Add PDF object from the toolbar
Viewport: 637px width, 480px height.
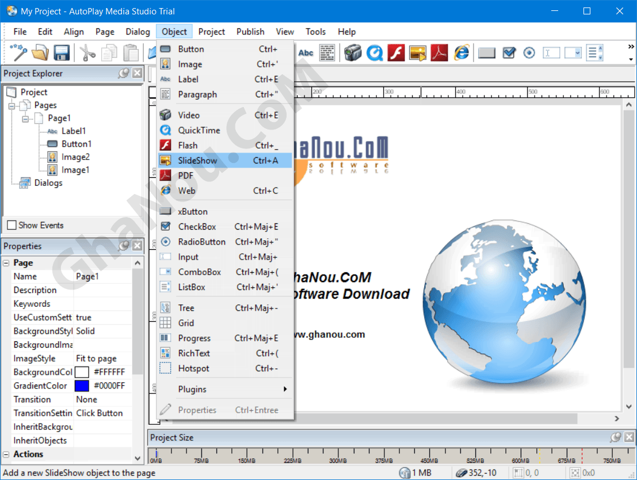point(439,53)
